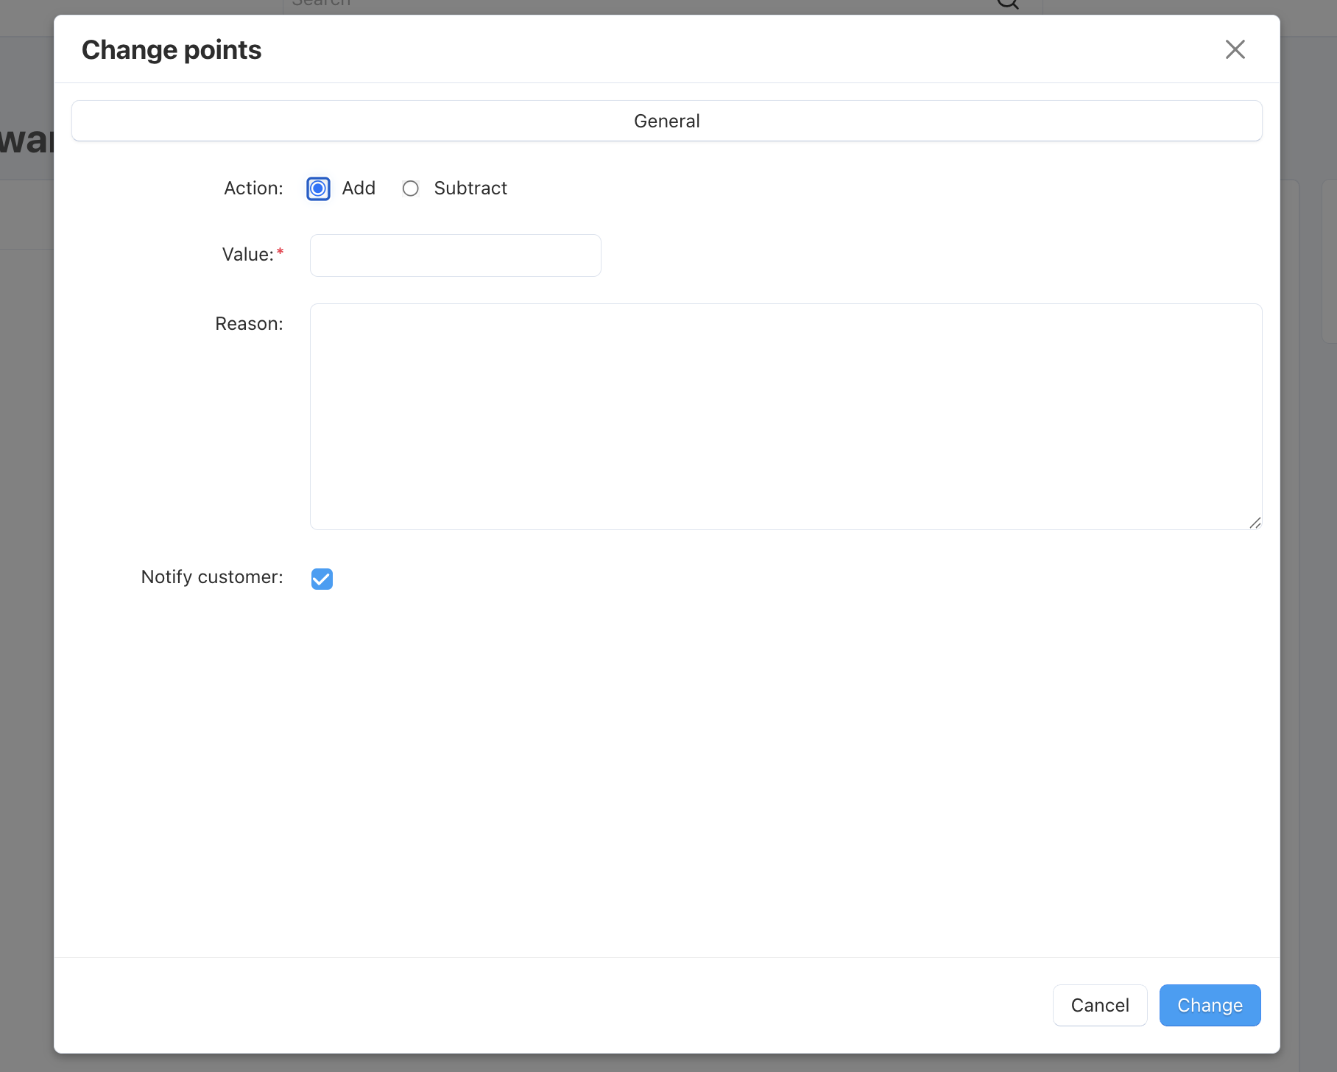Open the General tab

click(x=667, y=121)
